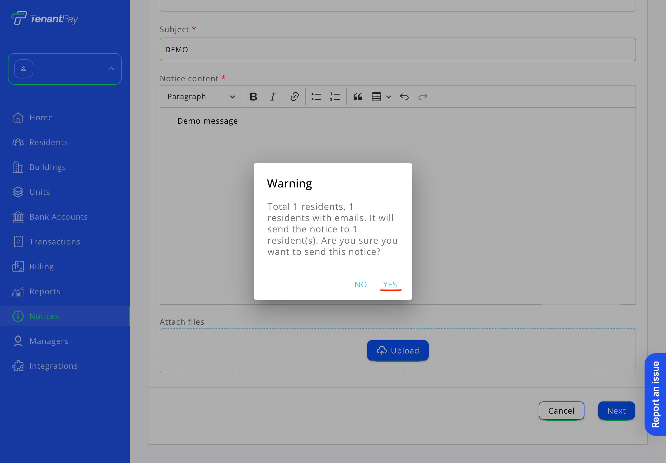666x463 pixels.
Task: Open Residents in the sidebar
Action: click(49, 142)
